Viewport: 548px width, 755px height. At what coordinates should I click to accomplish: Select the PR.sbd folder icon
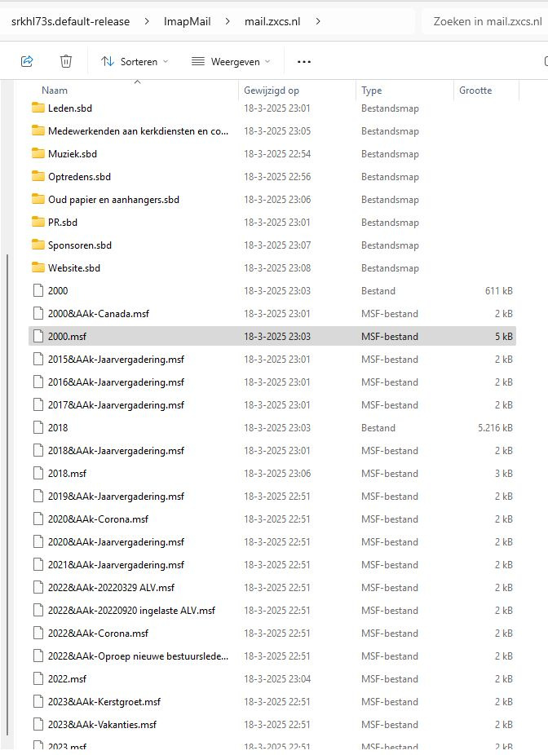pos(38,222)
